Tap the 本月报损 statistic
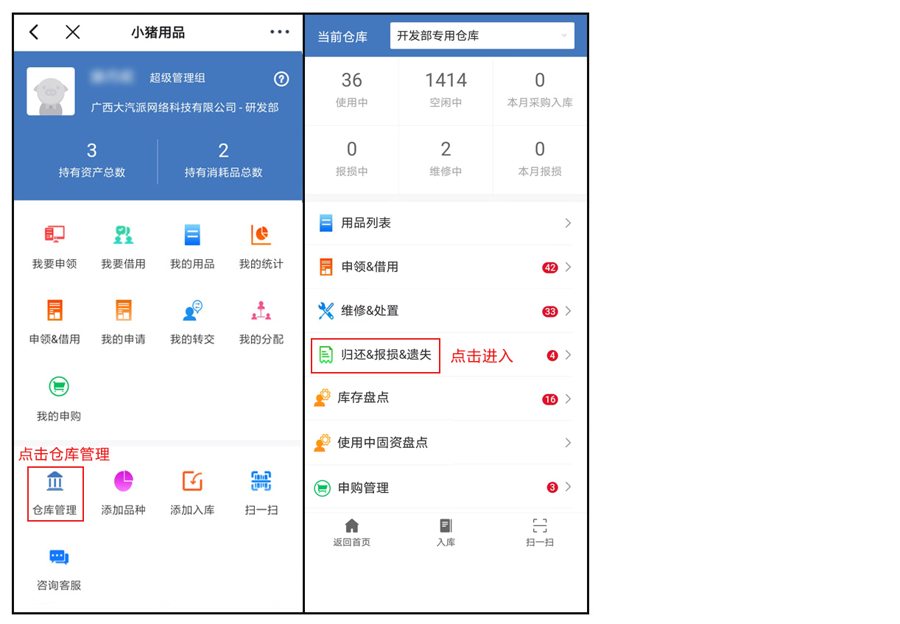The width and height of the screenshot is (900, 624). coord(540,159)
